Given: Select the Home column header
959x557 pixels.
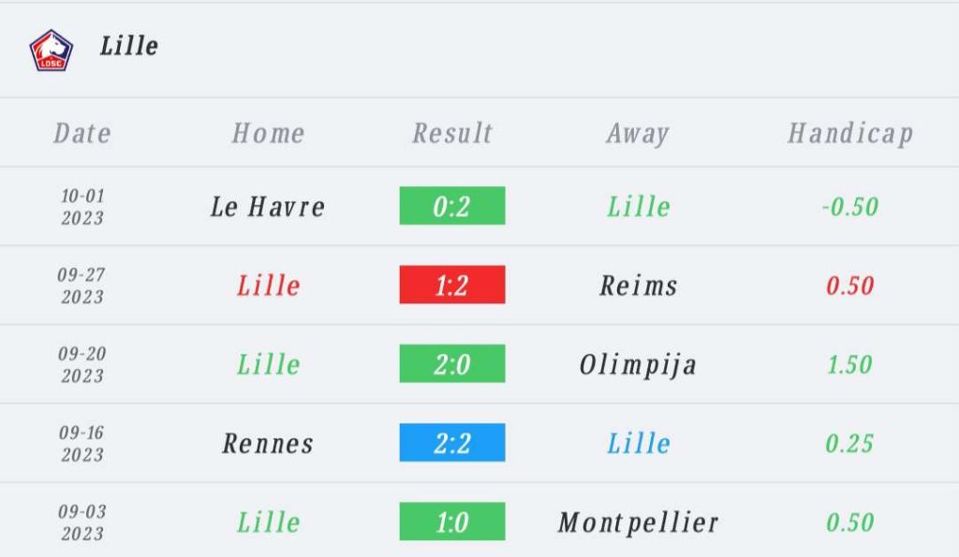Looking at the screenshot, I should [x=268, y=133].
